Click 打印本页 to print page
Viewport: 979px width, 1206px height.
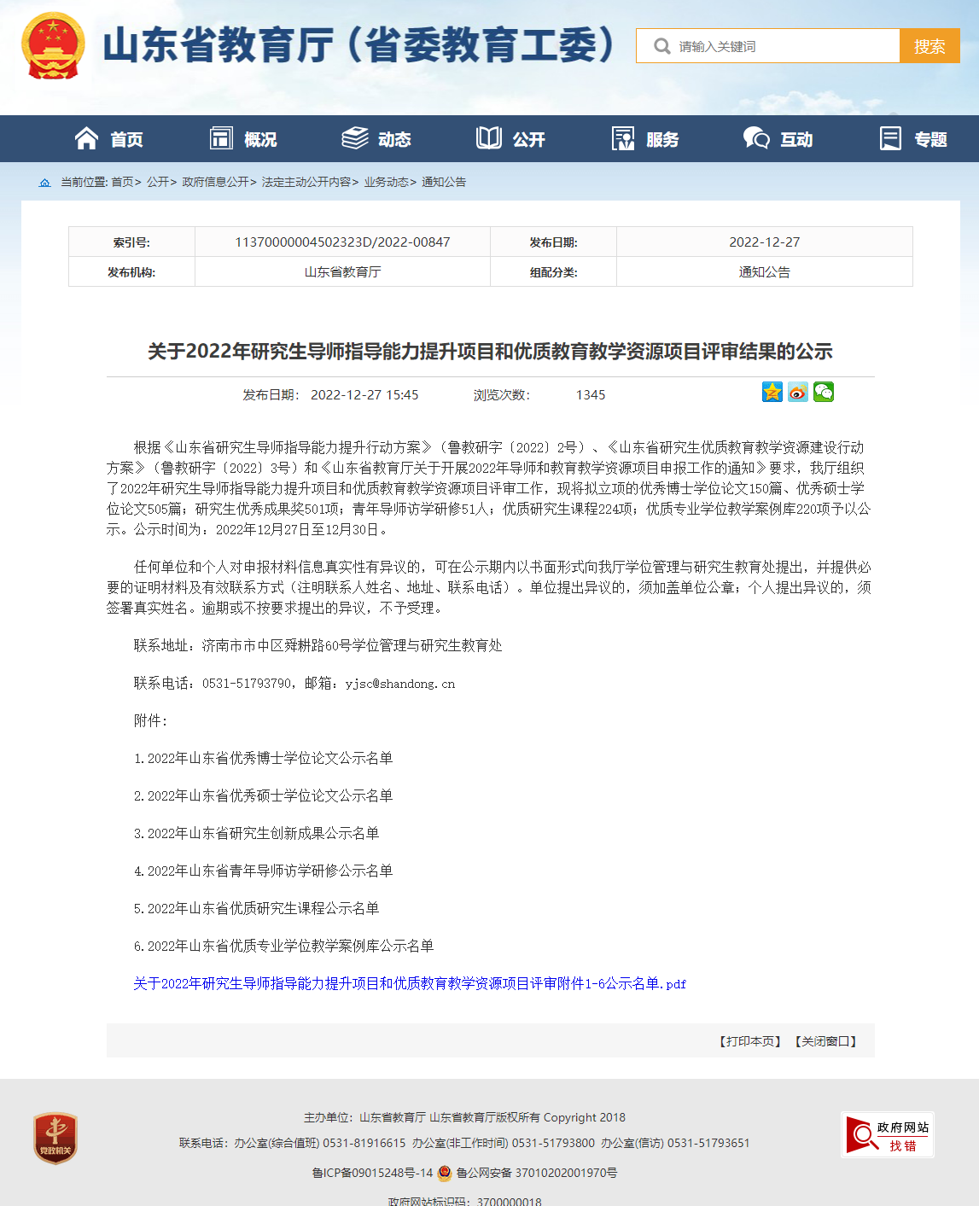point(750,1041)
